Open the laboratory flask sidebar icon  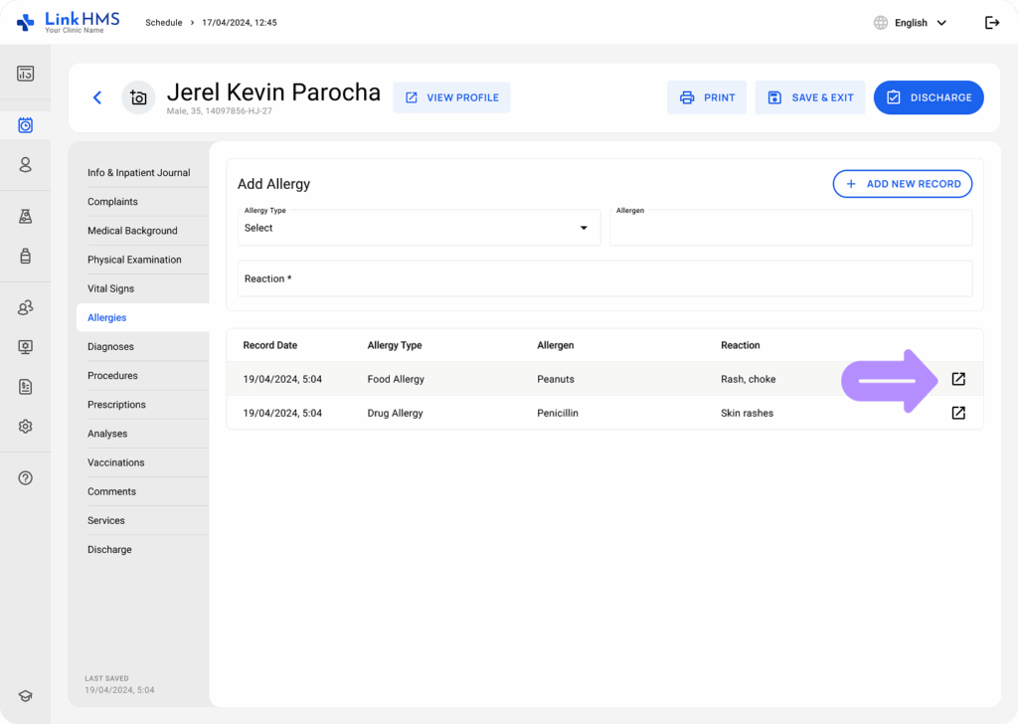[25, 216]
